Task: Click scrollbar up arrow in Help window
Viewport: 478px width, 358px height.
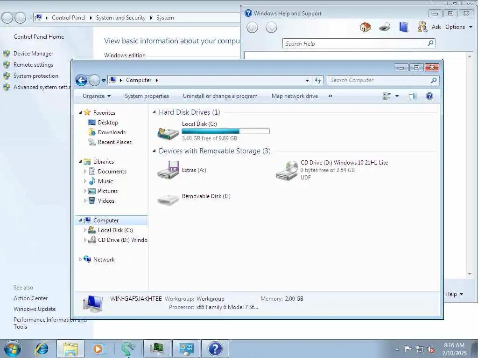Action: click(x=470, y=56)
